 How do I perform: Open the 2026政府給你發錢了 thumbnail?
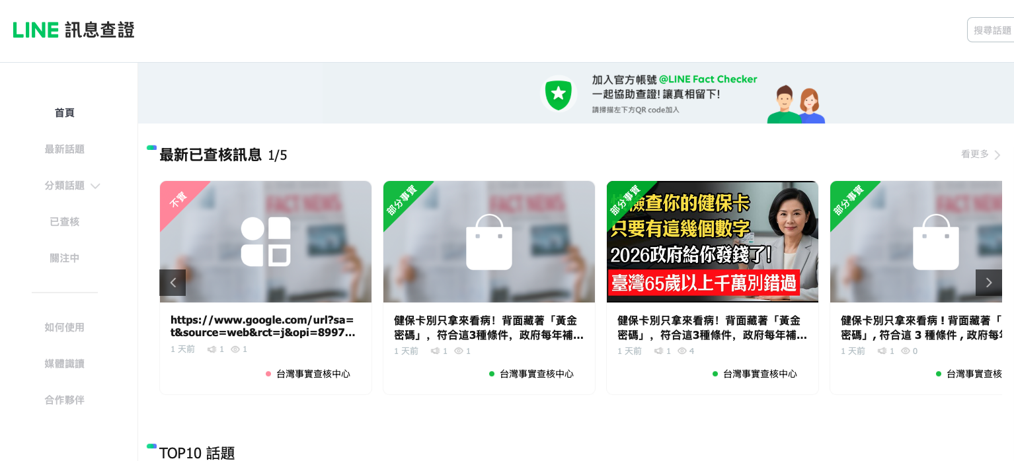pyautogui.click(x=713, y=242)
